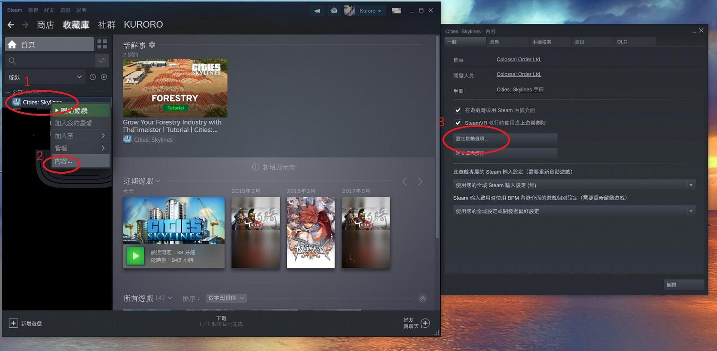Click the back navigation arrow

pos(11,25)
